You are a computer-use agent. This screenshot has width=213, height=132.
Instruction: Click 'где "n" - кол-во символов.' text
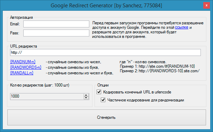tap(143, 62)
